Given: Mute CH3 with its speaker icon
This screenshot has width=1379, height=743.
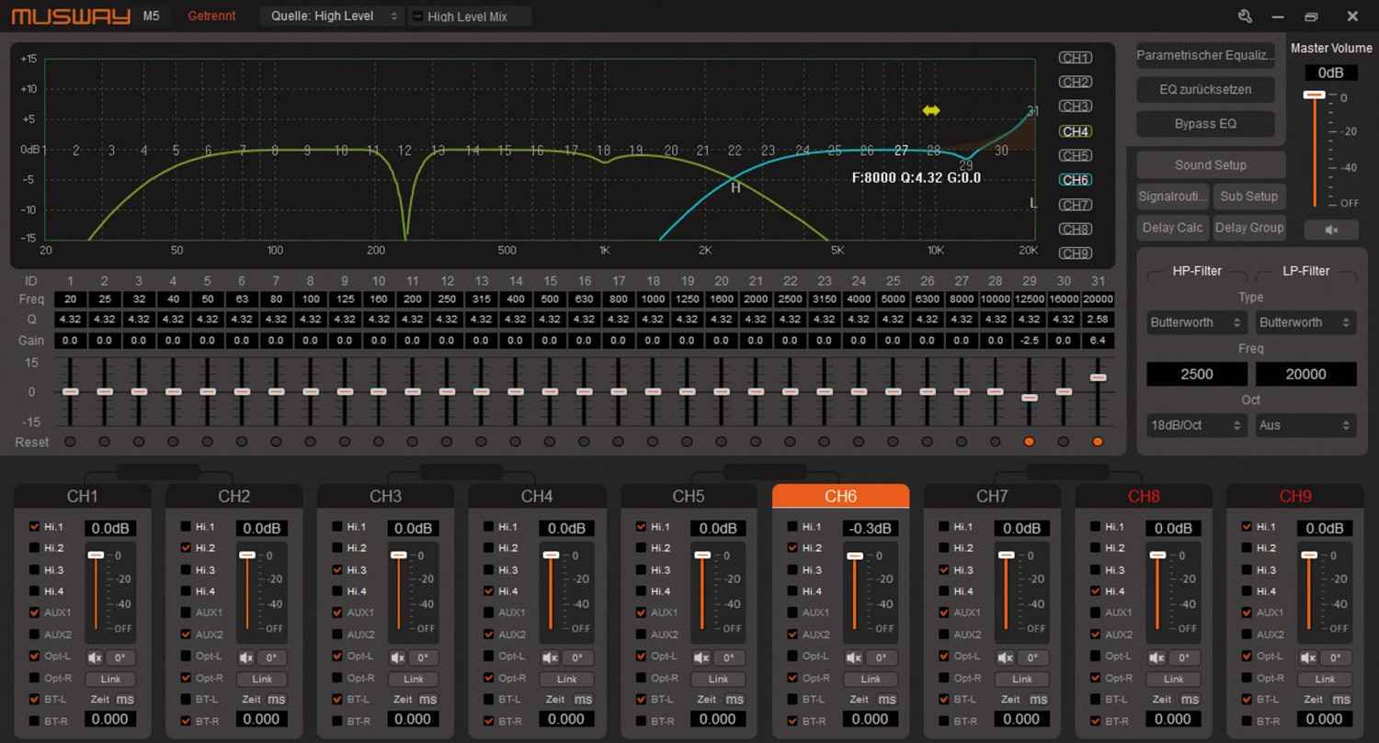Looking at the screenshot, I should [398, 659].
